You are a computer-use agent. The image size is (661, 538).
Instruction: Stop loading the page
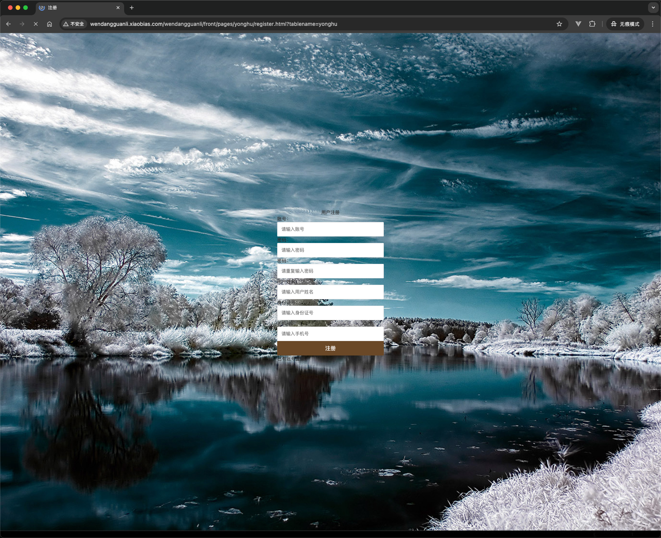36,24
